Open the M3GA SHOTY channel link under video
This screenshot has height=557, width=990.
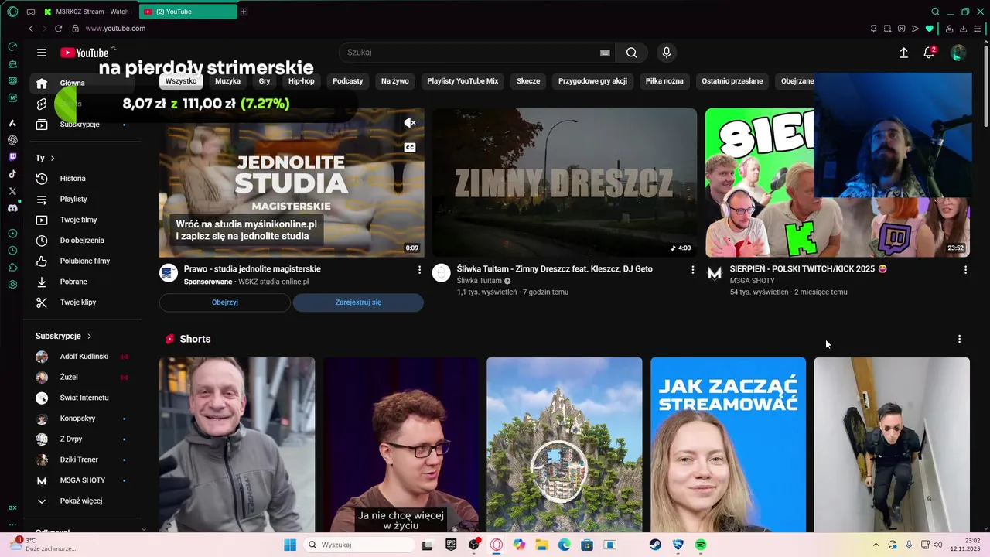click(753, 282)
